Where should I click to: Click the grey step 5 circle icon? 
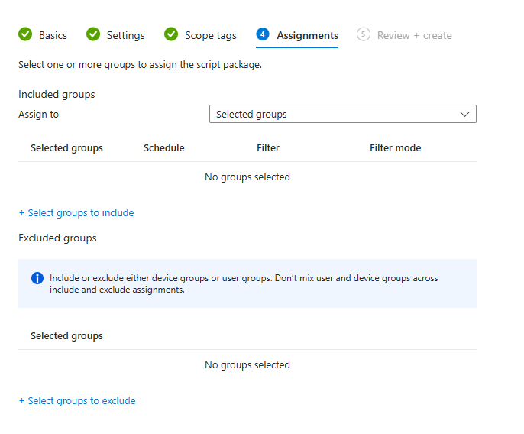point(363,34)
